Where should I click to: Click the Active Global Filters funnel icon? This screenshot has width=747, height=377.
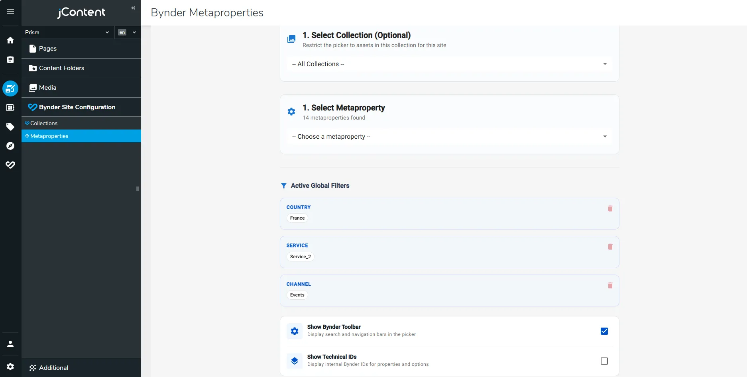pyautogui.click(x=284, y=186)
